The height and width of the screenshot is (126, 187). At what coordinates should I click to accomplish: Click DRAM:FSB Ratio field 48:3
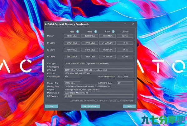click(125, 83)
